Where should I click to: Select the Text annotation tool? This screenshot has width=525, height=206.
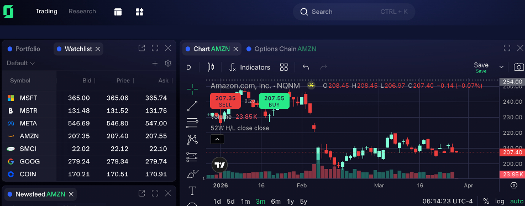[192, 191]
